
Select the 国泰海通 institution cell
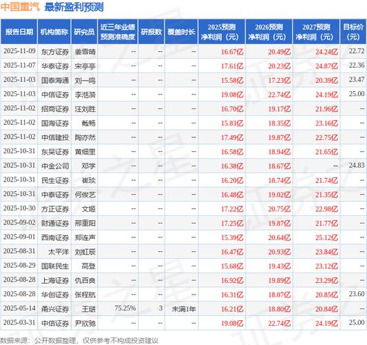coord(55,81)
